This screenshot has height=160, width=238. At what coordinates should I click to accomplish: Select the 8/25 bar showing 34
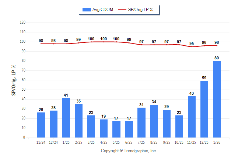pos(154,121)
